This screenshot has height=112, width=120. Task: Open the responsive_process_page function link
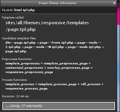[26, 89]
